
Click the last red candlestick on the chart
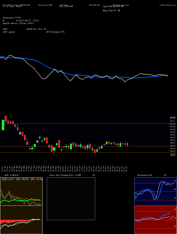point(127,144)
